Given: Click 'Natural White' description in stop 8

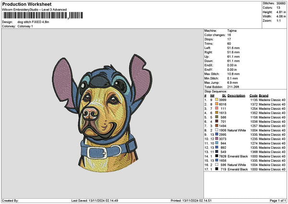Looking at the screenshot, I should 237,130.
